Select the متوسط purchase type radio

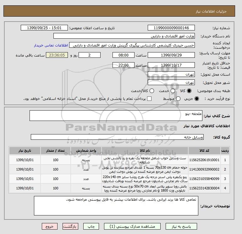178,99
